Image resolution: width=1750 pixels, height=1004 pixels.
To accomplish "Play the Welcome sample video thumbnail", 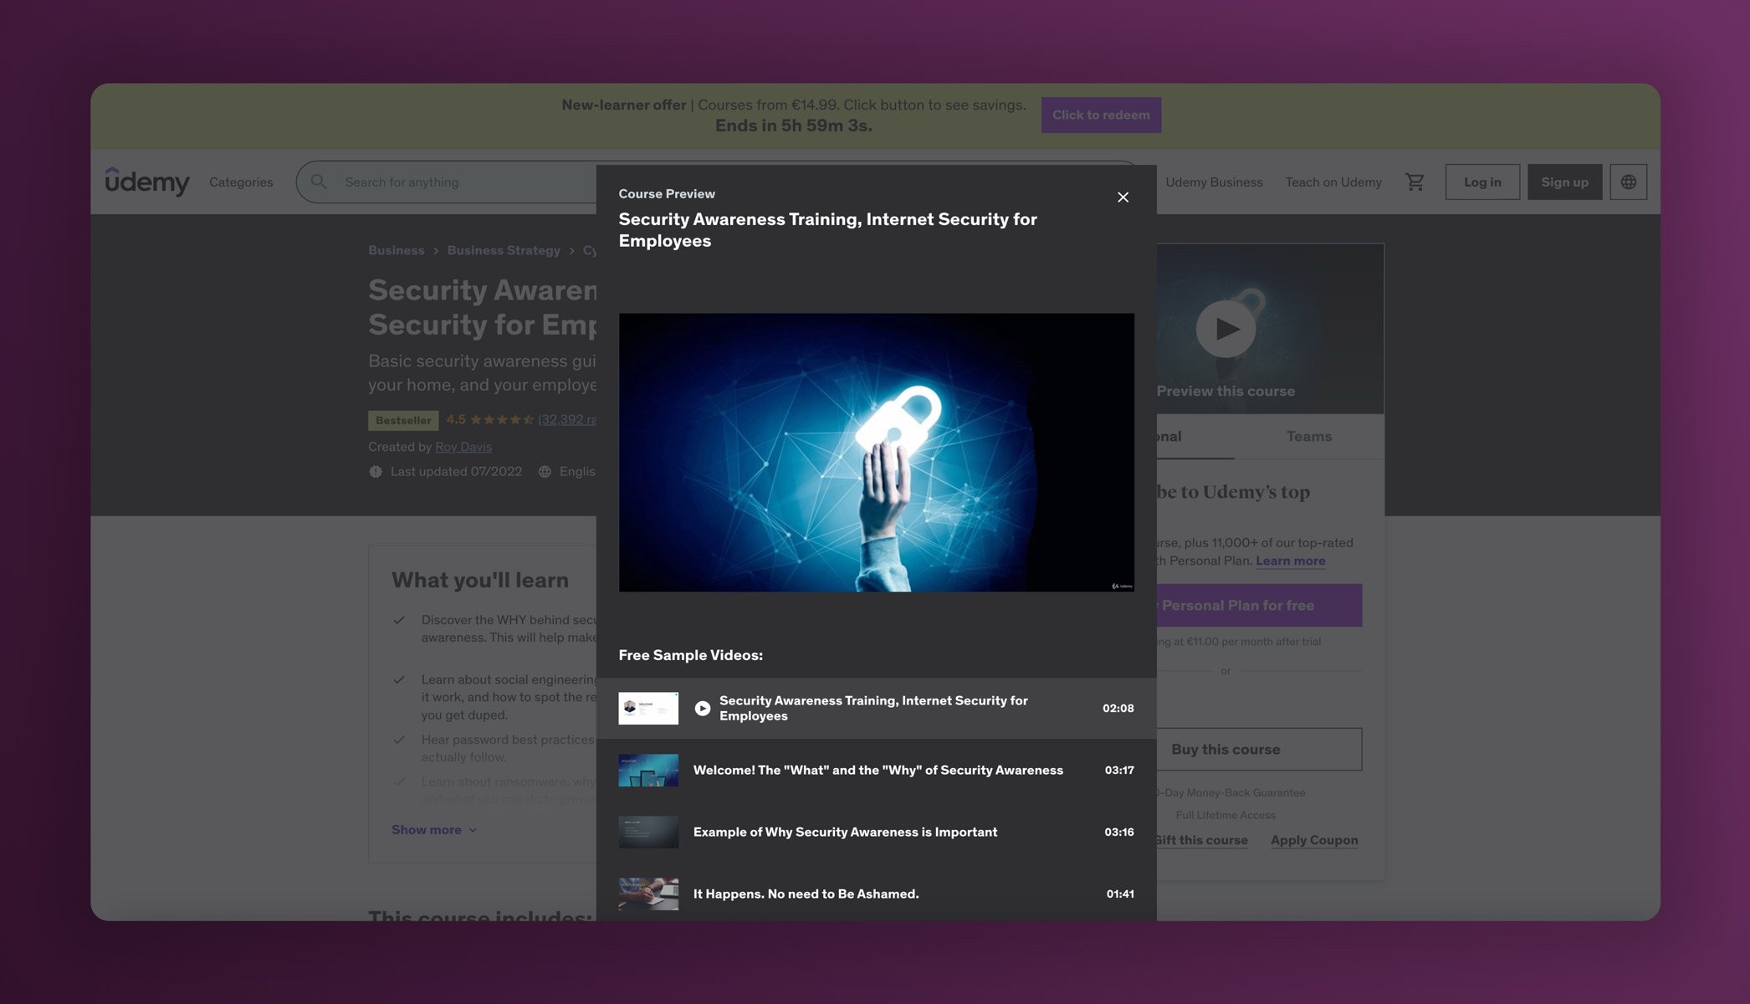I will (647, 770).
